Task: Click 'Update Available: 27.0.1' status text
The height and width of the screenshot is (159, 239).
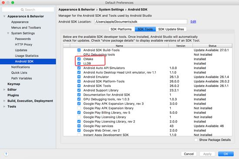Action: click(x=211, y=50)
